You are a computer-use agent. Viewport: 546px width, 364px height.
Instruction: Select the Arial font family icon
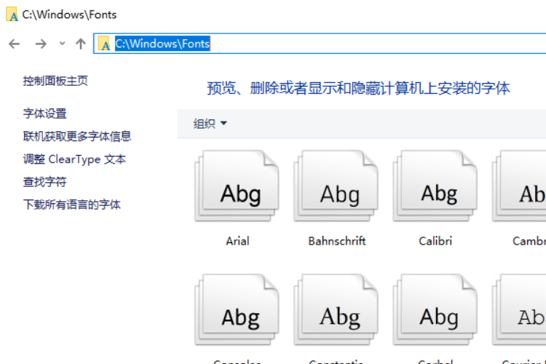(x=237, y=186)
